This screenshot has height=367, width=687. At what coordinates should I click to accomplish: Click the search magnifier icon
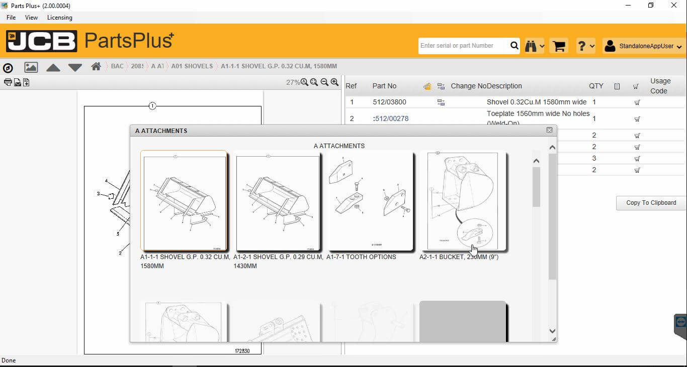point(514,46)
